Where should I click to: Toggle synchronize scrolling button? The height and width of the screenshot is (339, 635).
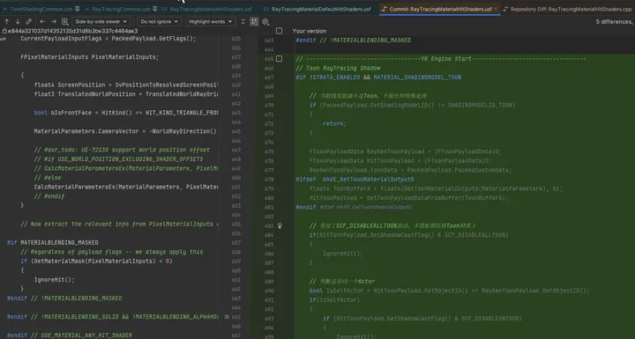pos(254,21)
